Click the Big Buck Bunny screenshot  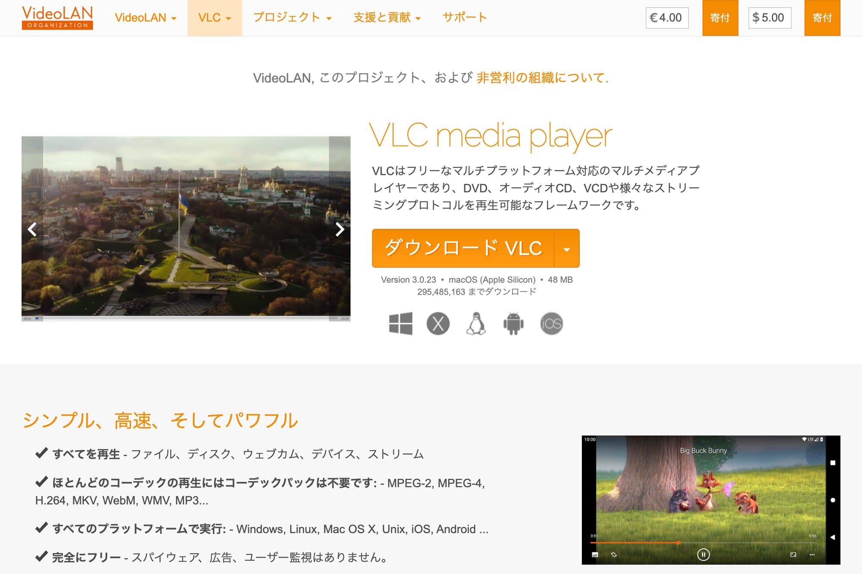711,500
